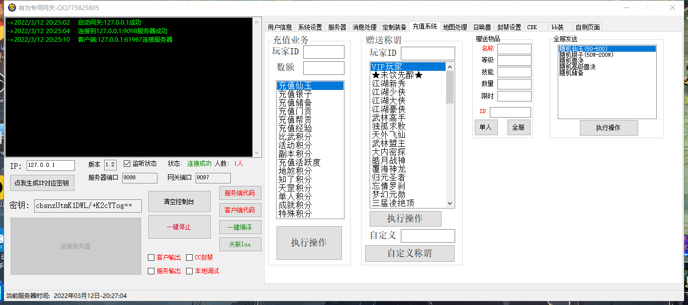
Task: Choose 江湖新秀 from the title list
Action: point(388,84)
